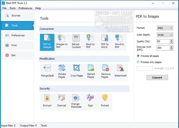Open the Sign tool
The width and height of the screenshot is (179, 128).
coord(90,102)
